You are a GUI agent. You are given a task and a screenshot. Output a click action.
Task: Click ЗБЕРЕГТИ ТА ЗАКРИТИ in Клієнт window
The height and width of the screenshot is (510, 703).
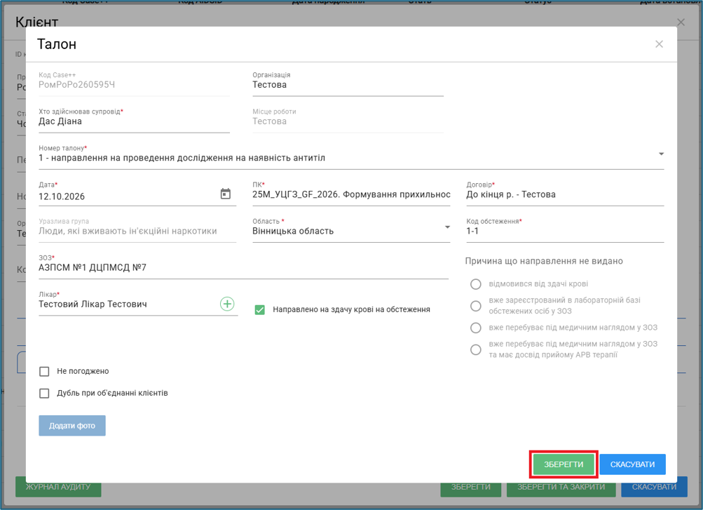tap(561, 487)
